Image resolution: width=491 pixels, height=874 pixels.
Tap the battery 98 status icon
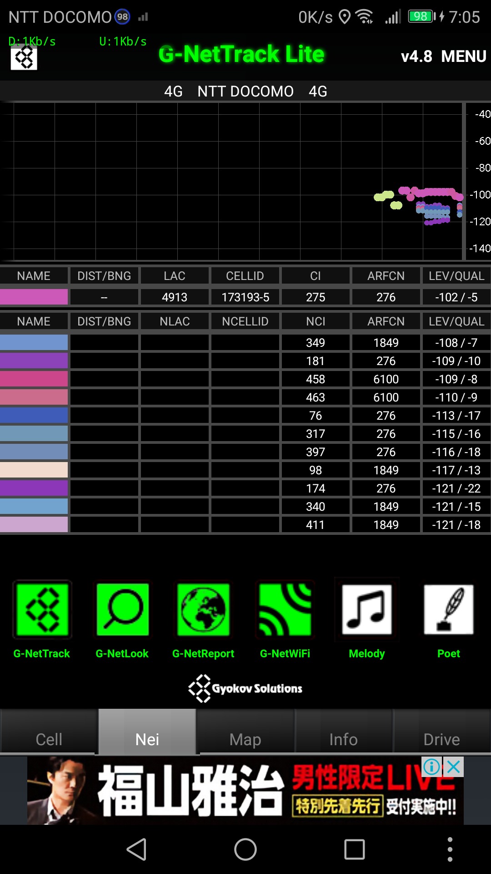(x=422, y=17)
